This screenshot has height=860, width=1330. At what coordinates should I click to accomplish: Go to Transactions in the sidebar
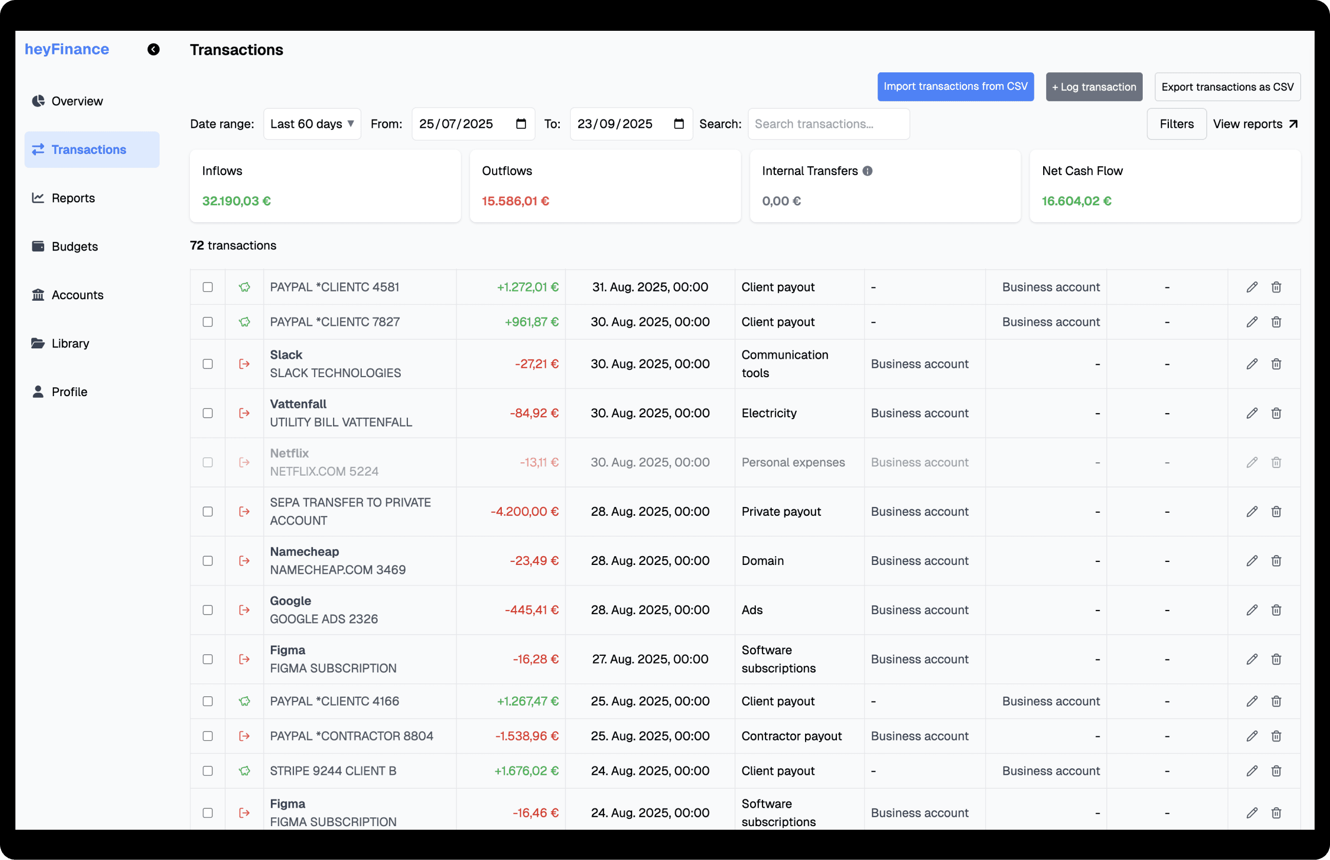tap(92, 150)
